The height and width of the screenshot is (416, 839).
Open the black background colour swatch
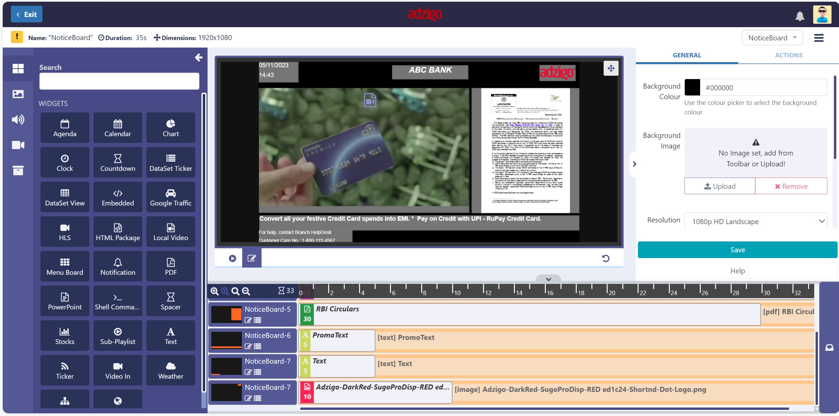coord(692,88)
